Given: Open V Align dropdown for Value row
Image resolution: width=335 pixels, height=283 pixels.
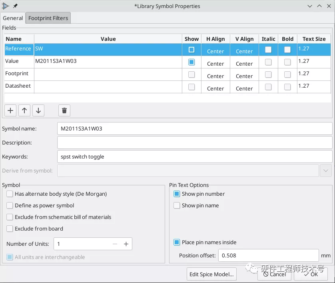Looking at the screenshot, I should (244, 62).
